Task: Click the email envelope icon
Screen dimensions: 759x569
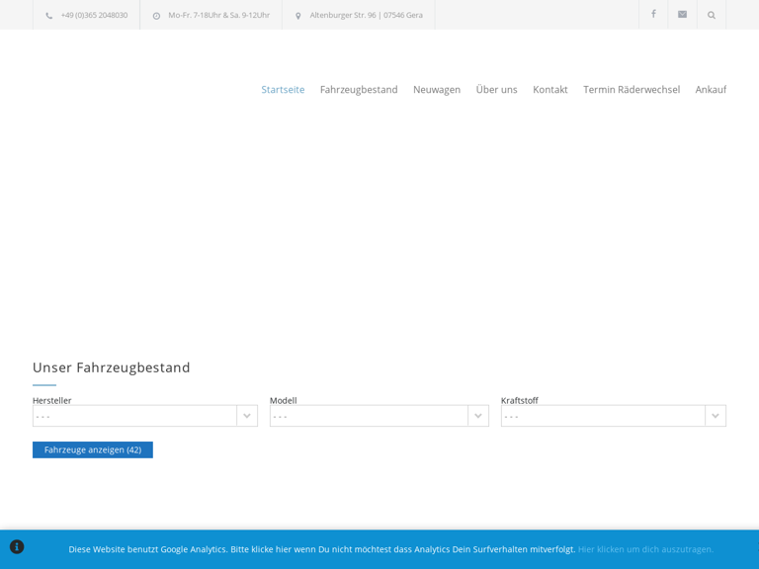Action: click(683, 15)
